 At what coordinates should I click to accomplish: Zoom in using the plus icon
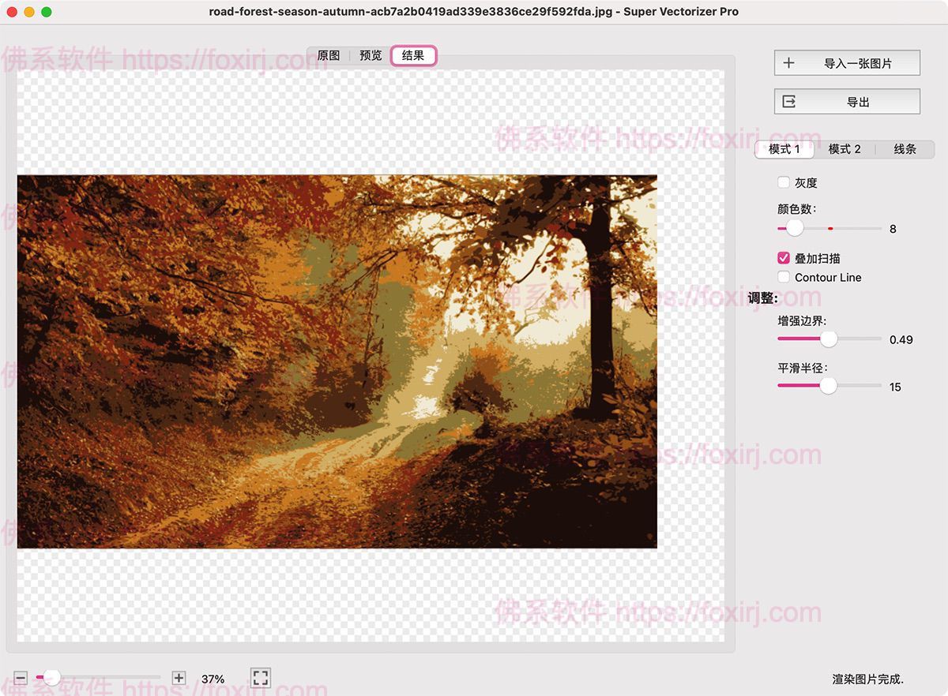point(179,677)
